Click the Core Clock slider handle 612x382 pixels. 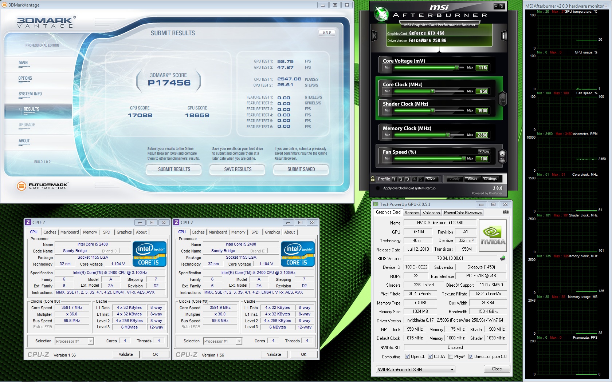point(433,91)
